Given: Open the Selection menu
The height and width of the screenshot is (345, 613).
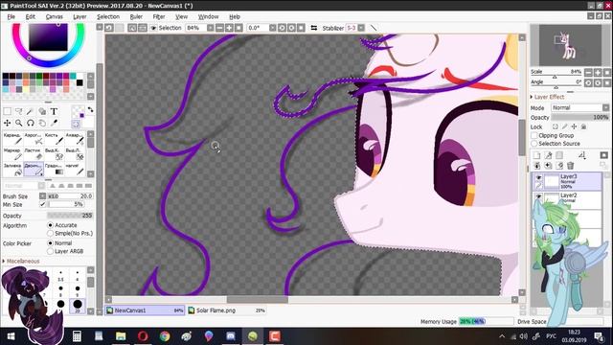Looking at the screenshot, I should [108, 17].
